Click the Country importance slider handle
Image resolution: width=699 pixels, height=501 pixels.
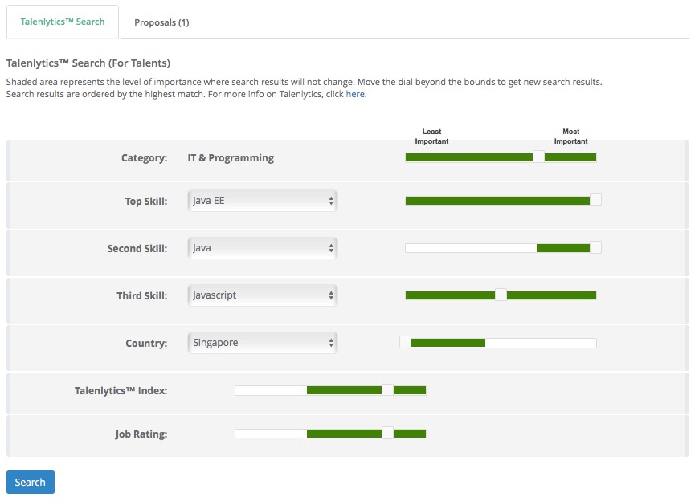click(405, 342)
